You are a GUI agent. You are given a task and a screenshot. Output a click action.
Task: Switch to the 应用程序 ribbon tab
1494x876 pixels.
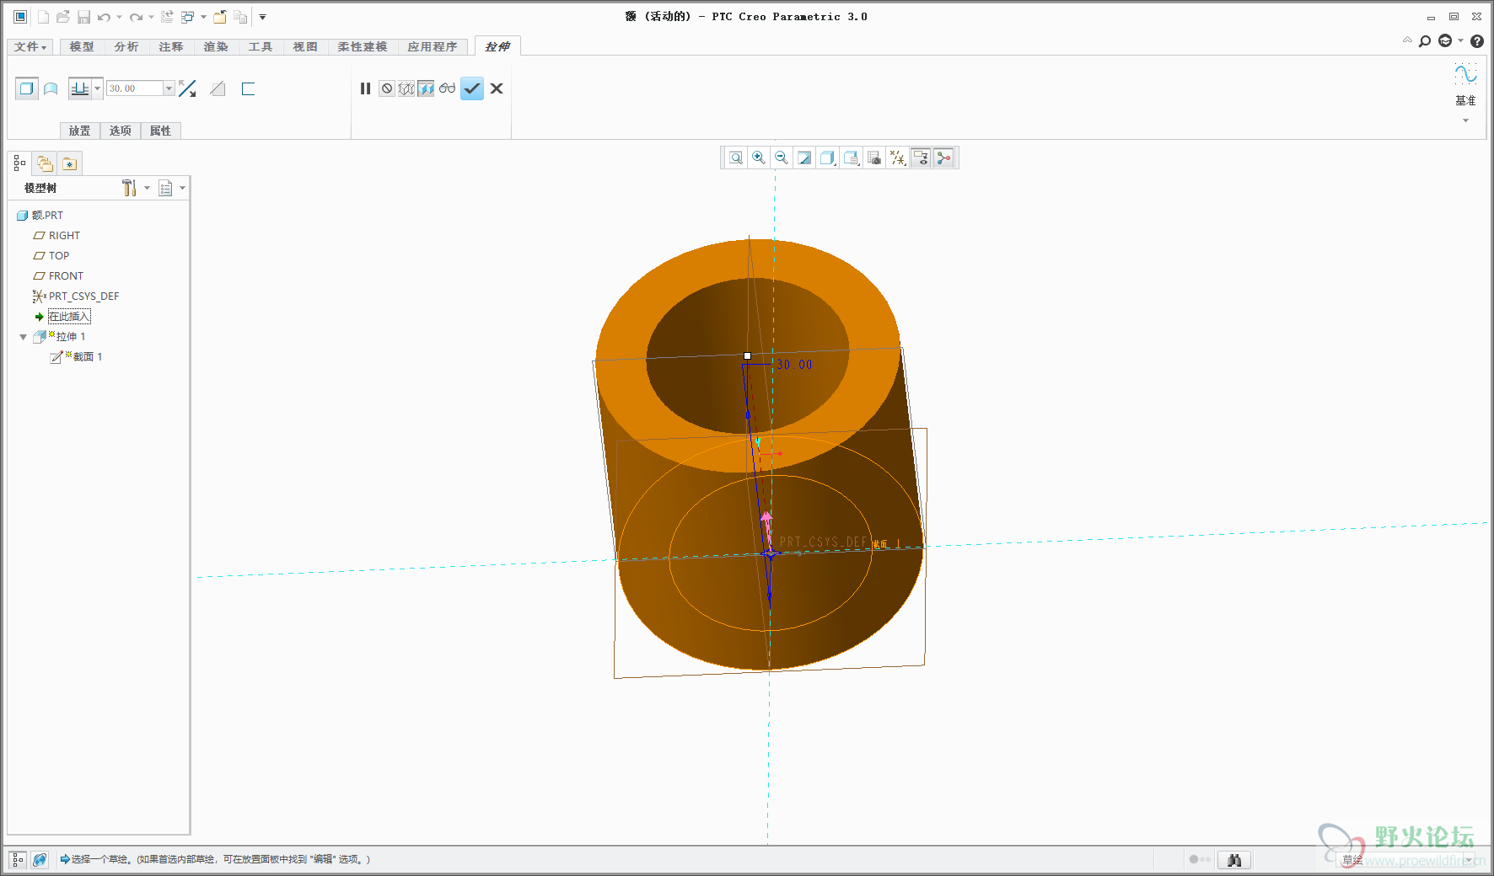[x=433, y=47]
